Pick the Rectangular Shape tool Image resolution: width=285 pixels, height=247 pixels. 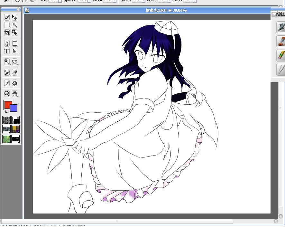(x=15, y=43)
